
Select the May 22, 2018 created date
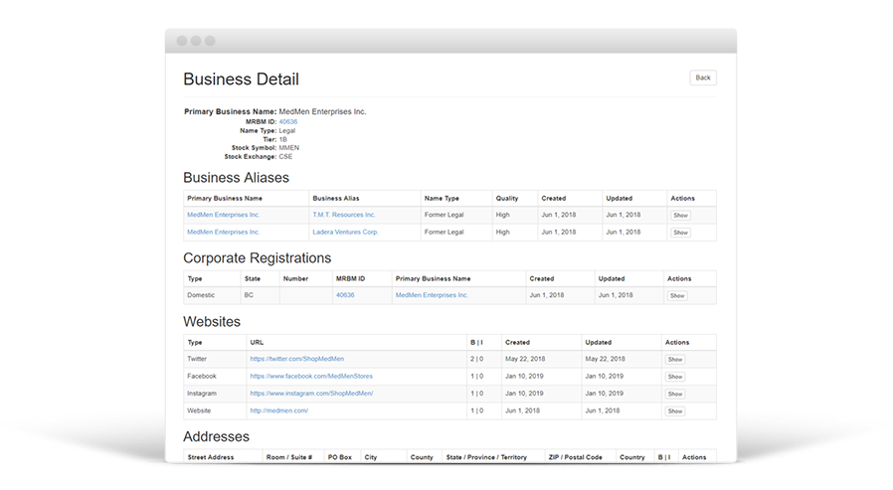[x=525, y=359]
